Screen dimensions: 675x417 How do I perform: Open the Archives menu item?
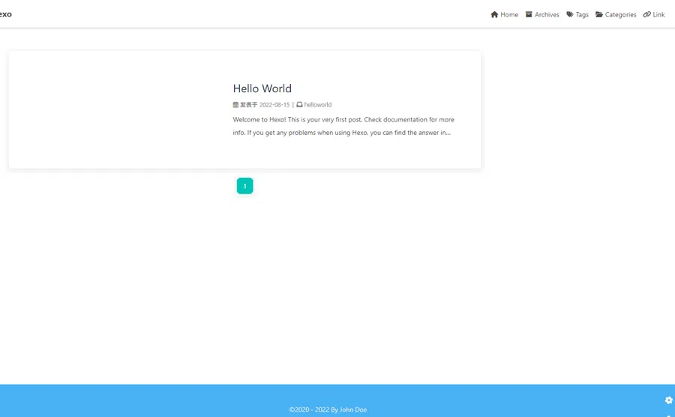click(x=542, y=15)
